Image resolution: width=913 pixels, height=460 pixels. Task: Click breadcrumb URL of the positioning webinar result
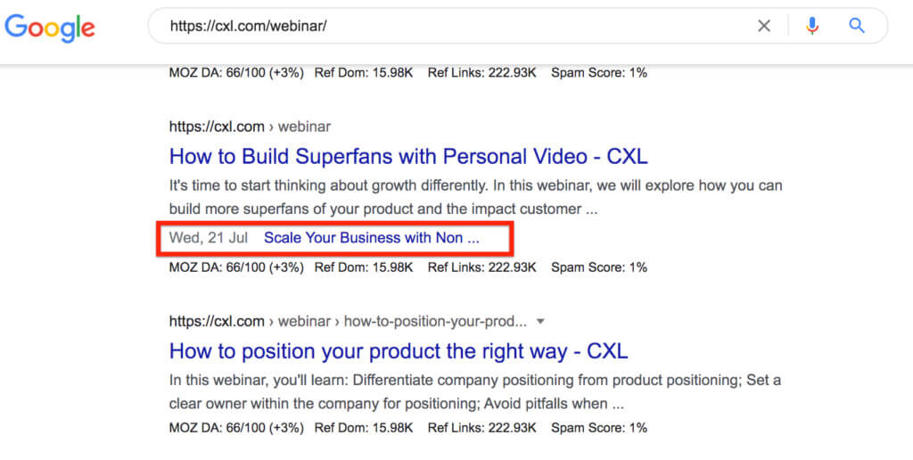point(348,321)
